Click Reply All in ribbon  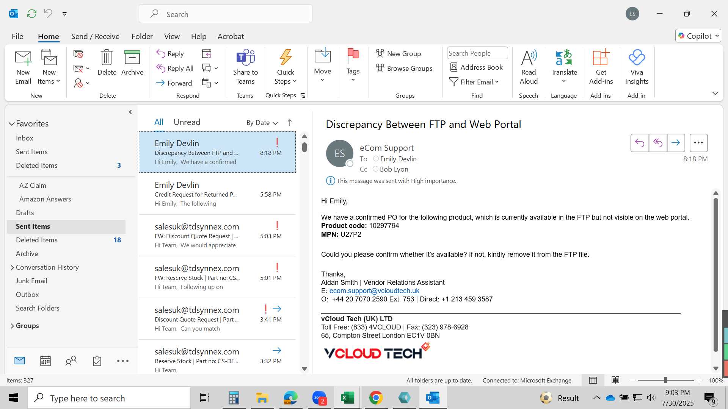point(175,68)
